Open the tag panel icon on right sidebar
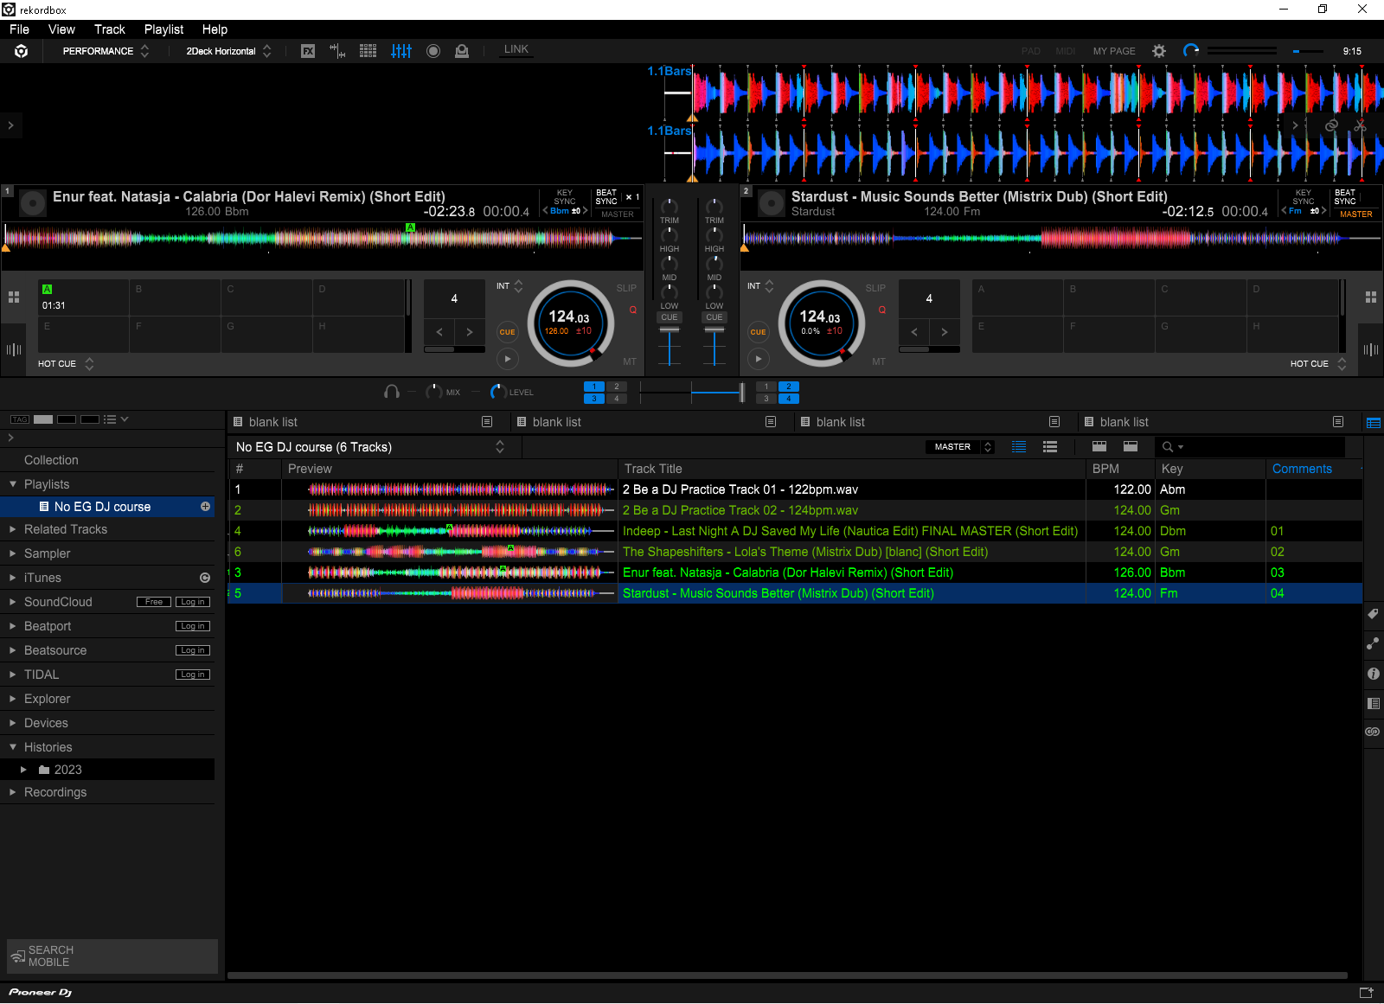This screenshot has height=1004, width=1384. click(x=1373, y=614)
